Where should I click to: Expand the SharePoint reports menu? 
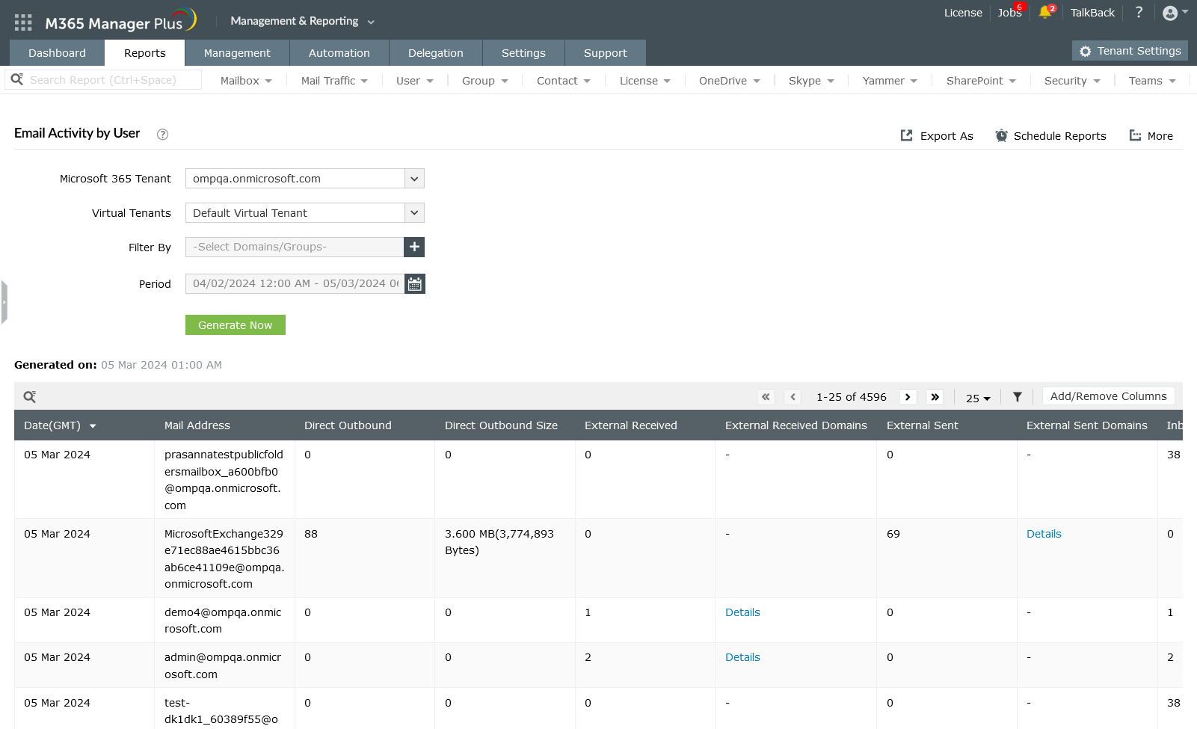tap(981, 81)
